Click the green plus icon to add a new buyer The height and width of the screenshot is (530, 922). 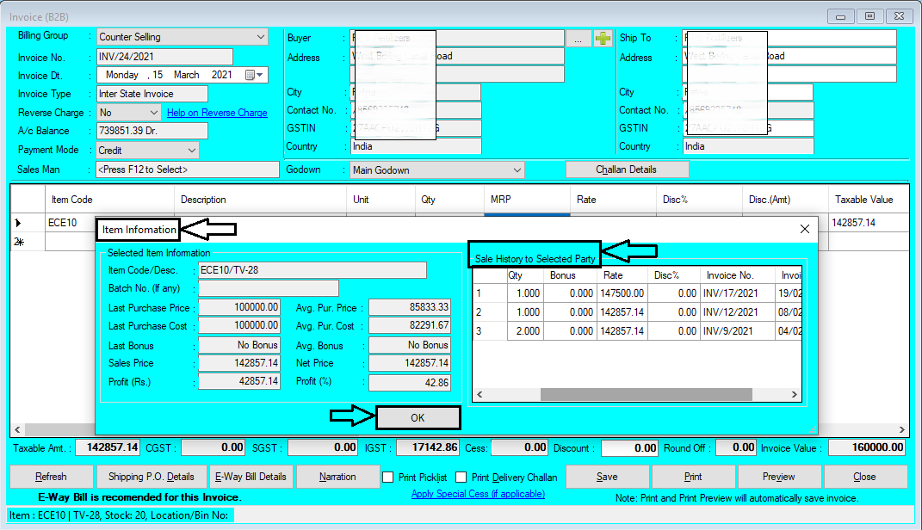pyautogui.click(x=602, y=37)
